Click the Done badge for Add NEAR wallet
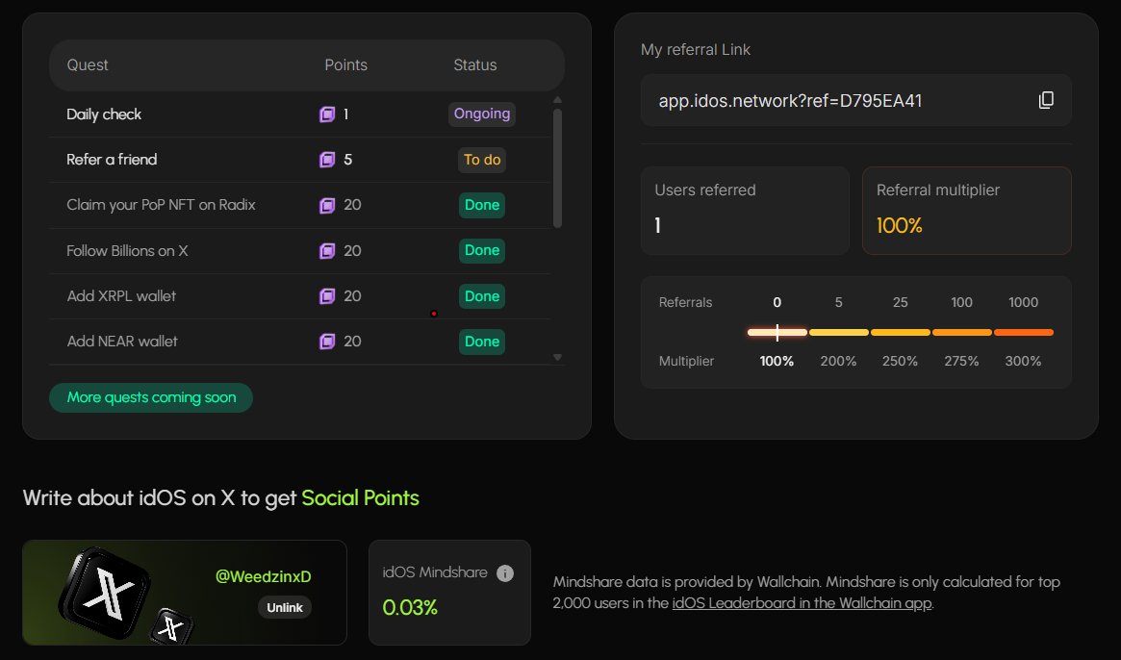The width and height of the screenshot is (1121, 660). pos(482,342)
